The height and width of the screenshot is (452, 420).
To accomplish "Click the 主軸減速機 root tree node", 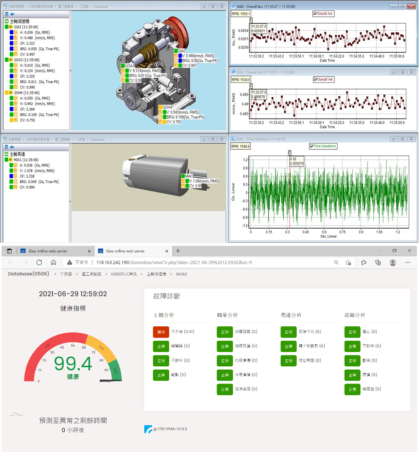I will (x=19, y=21).
